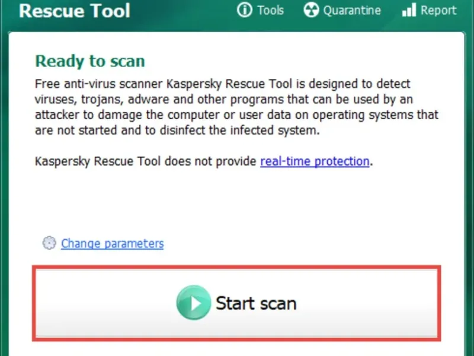The image size is (474, 356).
Task: Follow the real-time protection link
Action: (x=315, y=161)
